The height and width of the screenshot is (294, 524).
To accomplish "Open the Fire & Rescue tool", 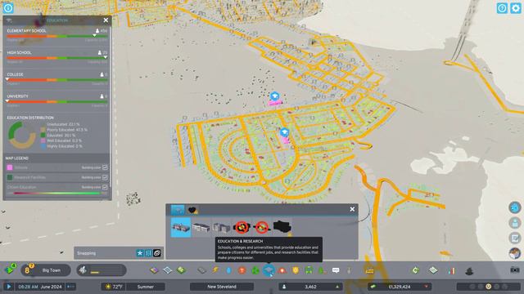I will click(x=282, y=270).
